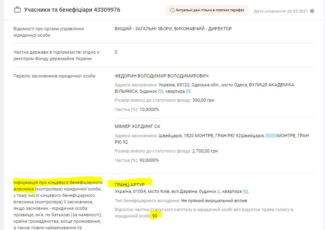325x230 pixels.
Task: Open beneficiary ГРАНЦ АРТУР
Action: pyautogui.click(x=130, y=184)
